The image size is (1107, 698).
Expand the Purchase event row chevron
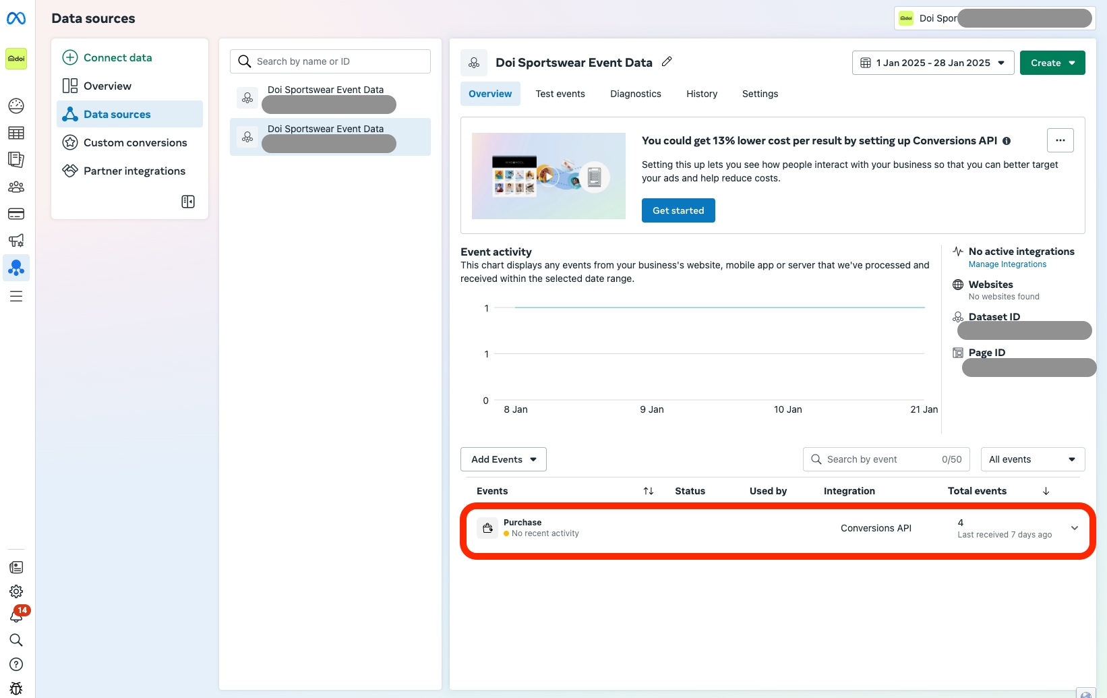(1074, 528)
